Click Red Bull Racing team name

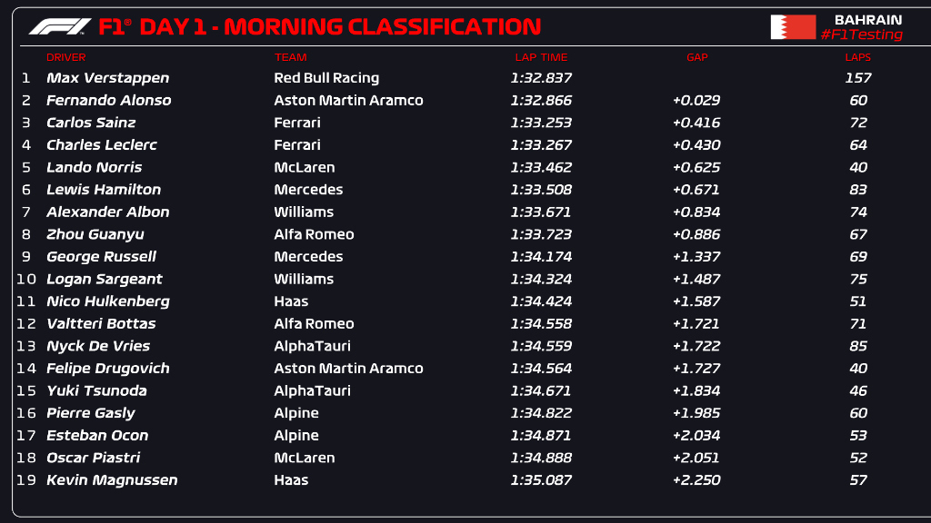(x=326, y=78)
